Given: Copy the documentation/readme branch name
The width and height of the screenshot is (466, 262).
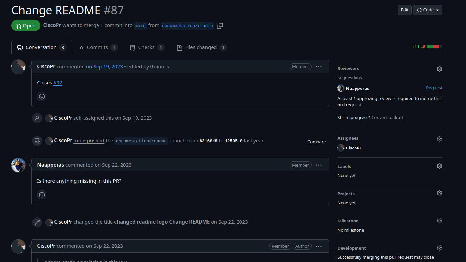Looking at the screenshot, I should click(x=220, y=26).
